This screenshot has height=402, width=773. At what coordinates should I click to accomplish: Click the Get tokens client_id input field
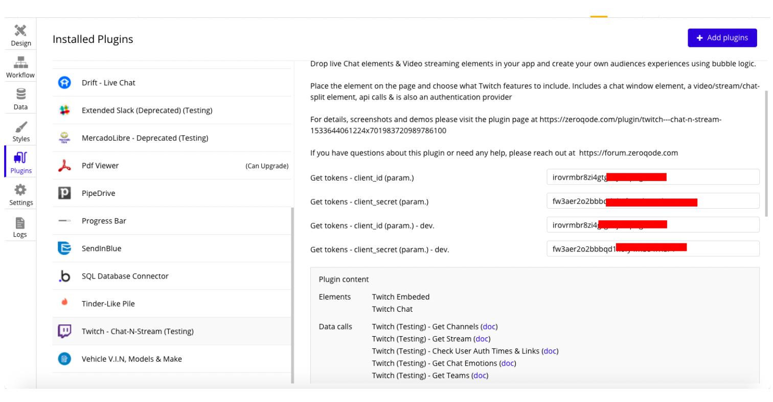coord(653,177)
